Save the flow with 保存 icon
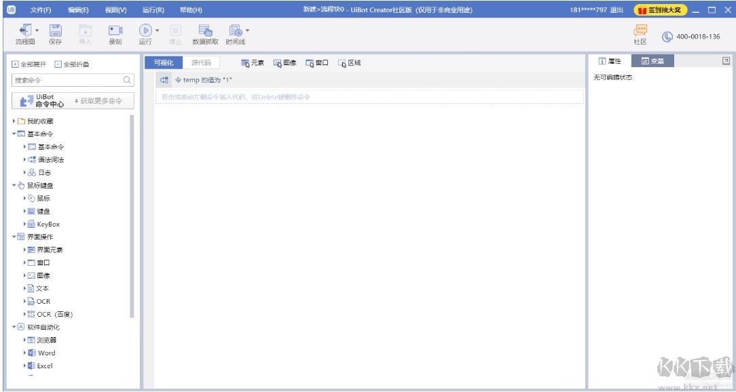The image size is (736, 392). point(56,35)
